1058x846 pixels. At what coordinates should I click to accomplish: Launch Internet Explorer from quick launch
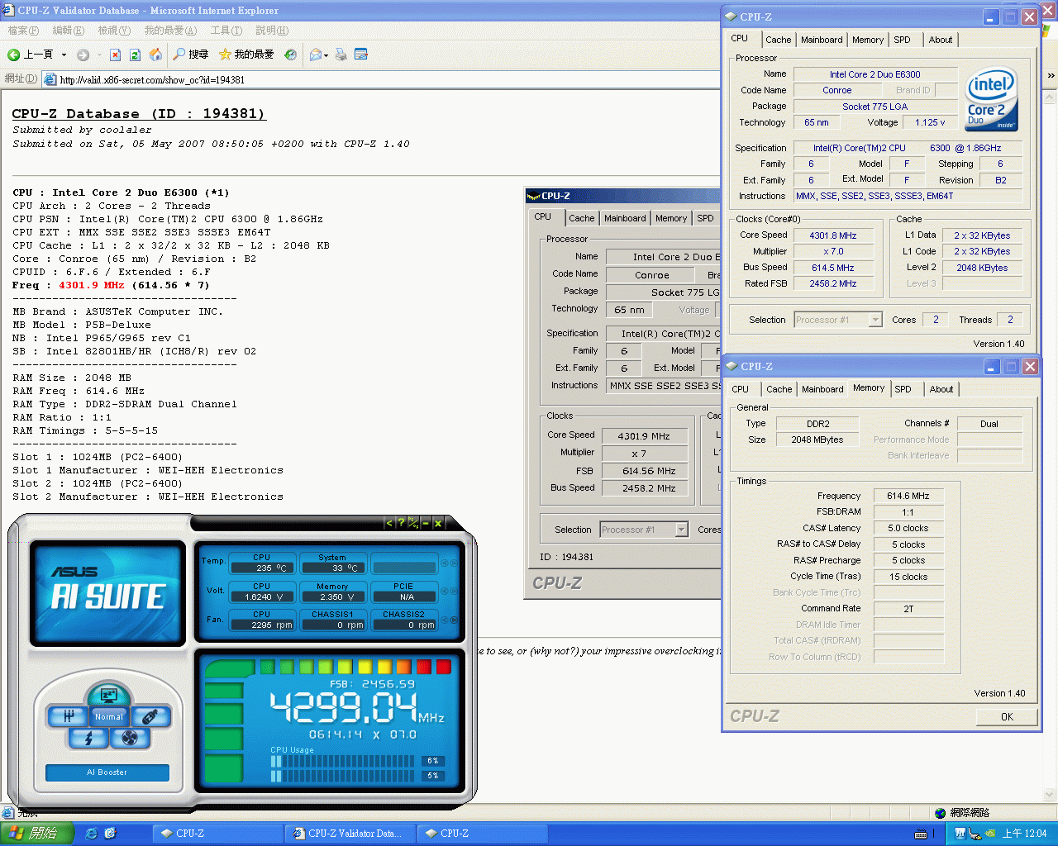tap(92, 834)
